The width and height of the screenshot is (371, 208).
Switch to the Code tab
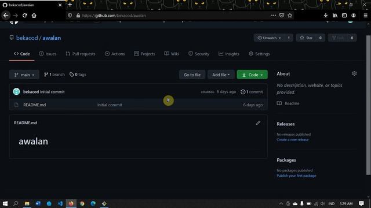click(x=22, y=54)
